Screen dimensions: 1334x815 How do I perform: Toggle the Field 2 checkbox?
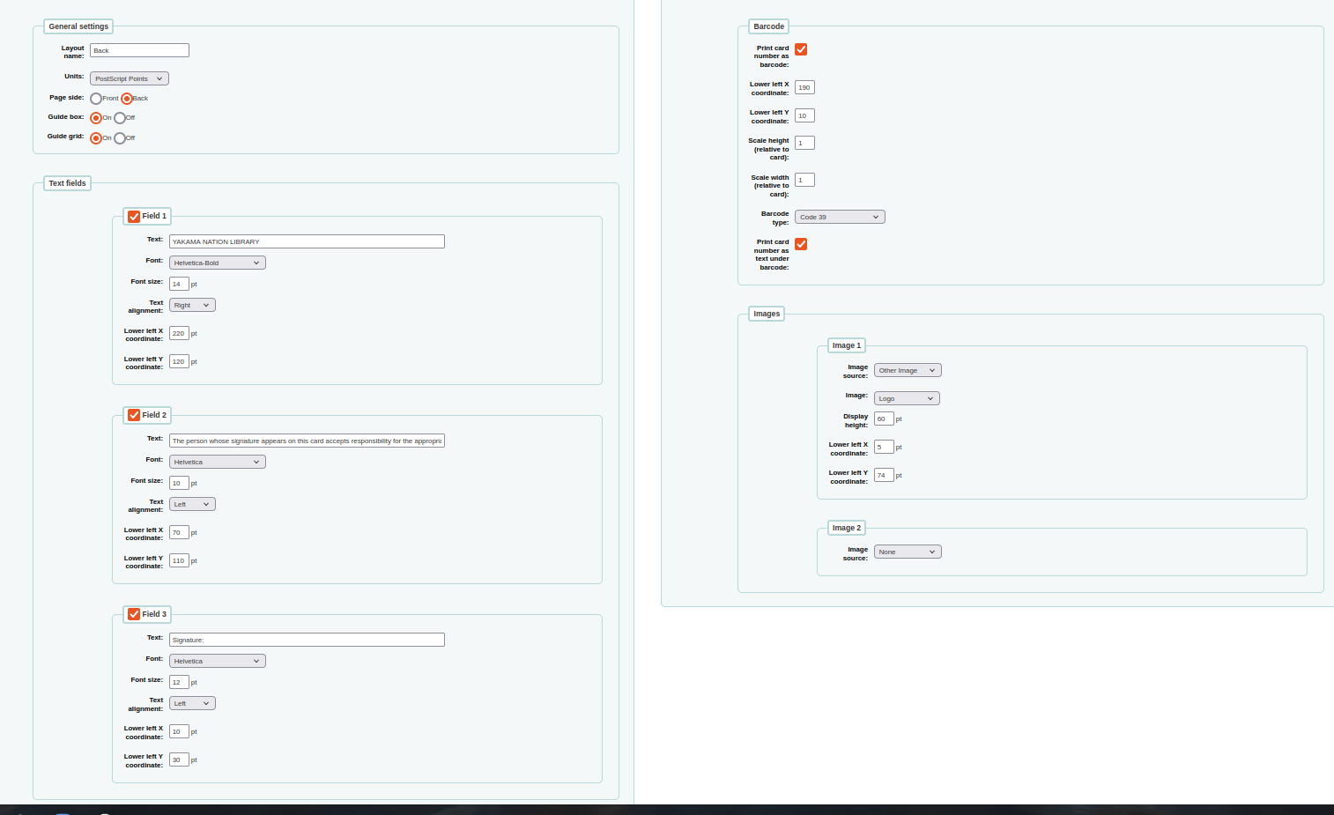point(134,416)
